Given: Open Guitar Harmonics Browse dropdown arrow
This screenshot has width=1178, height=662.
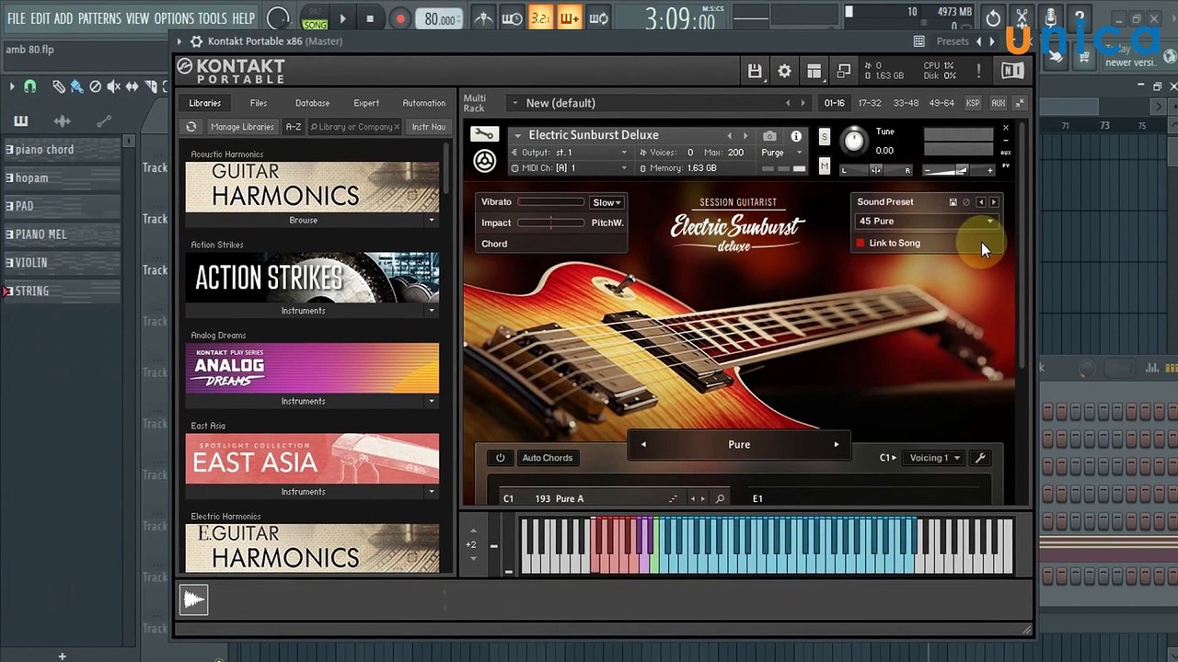Looking at the screenshot, I should tap(431, 221).
